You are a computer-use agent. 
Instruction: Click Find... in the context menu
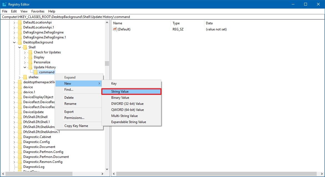68,90
